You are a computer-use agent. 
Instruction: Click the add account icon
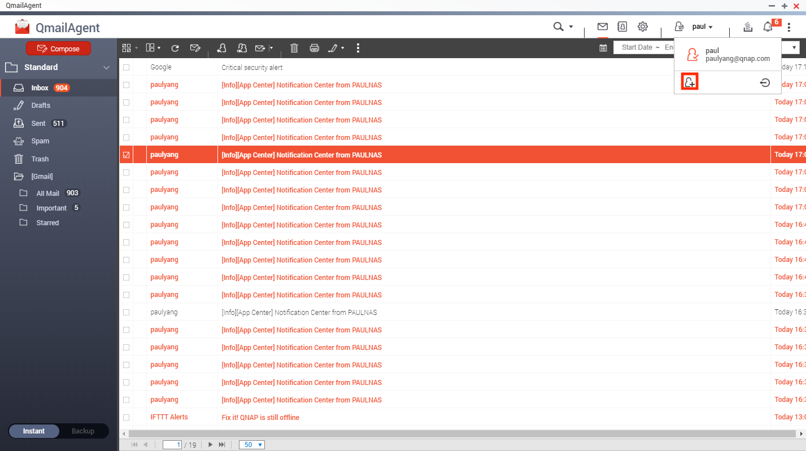[689, 82]
